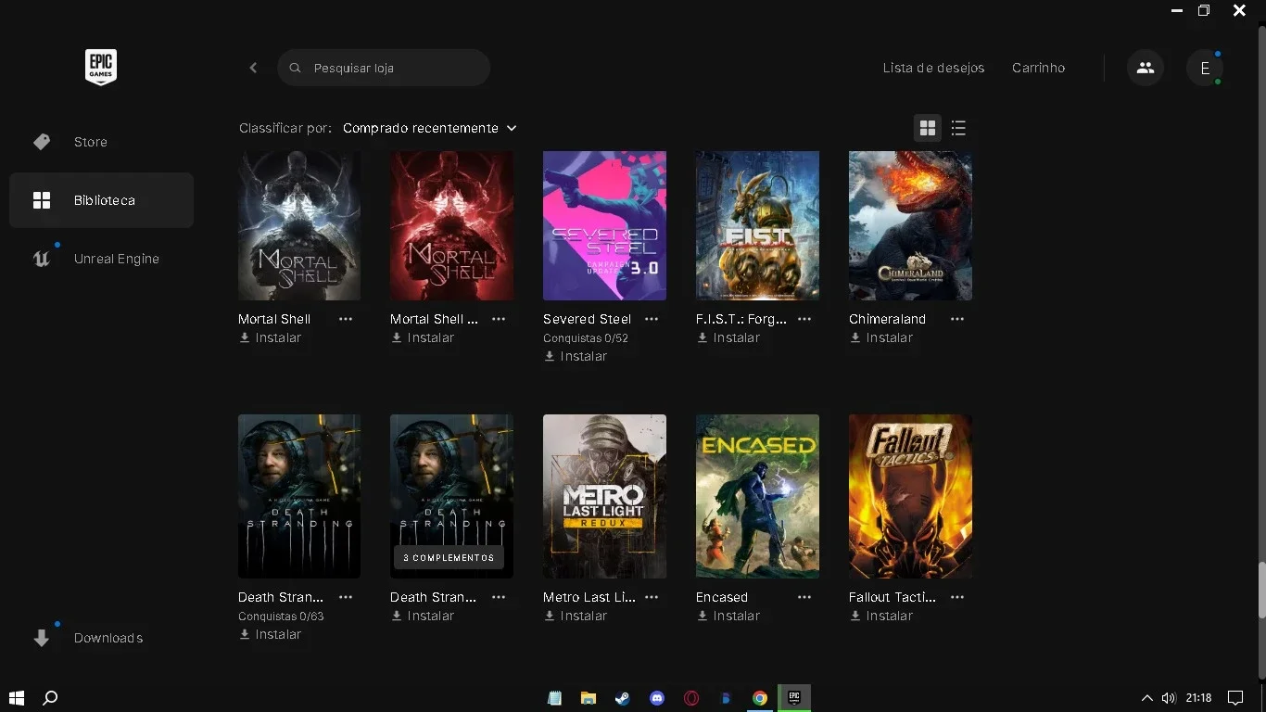Screen dimensions: 1266x712
Task: Click Conquistas 0/52 text
Action: click(586, 338)
